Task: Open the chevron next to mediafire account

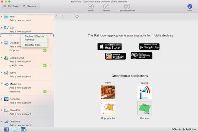Action: pyautogui.click(x=51, y=92)
